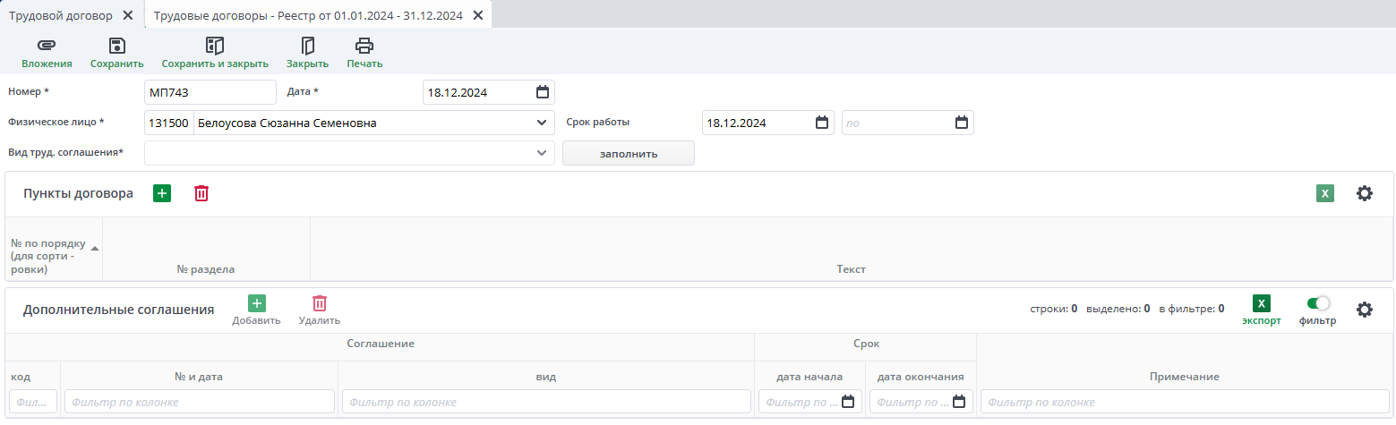Open settings gear for Дополнительные соглашения

[x=1365, y=310]
